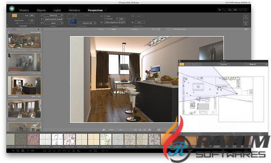Pick the white four-tile marble shader

[x=45, y=140]
